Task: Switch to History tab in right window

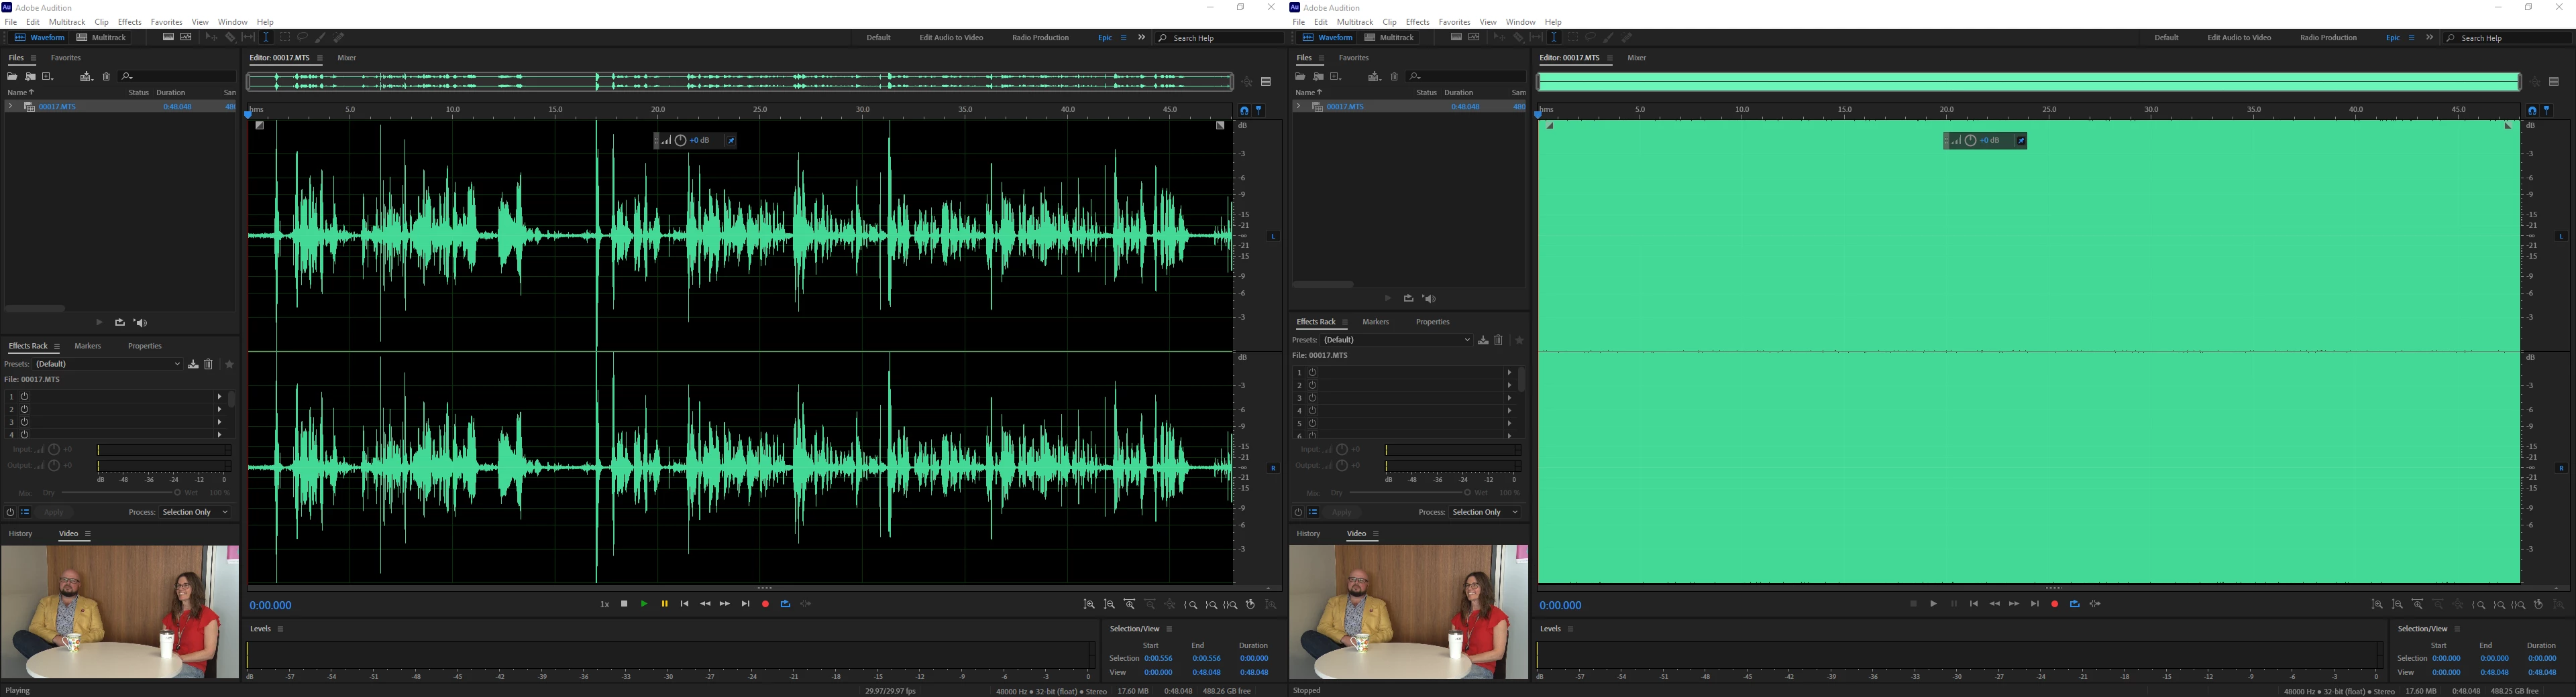Action: pos(1308,534)
